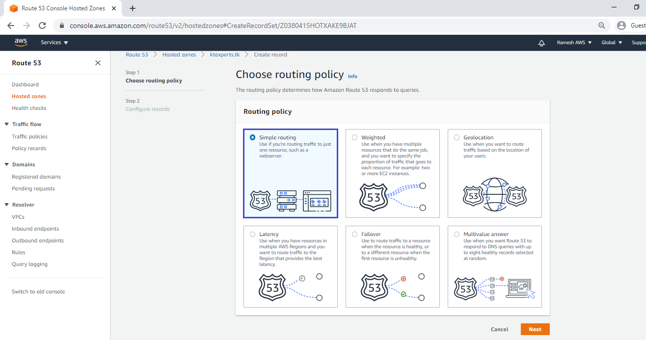This screenshot has height=340, width=646.
Task: Click Switch to old console link
Action: (x=38, y=291)
